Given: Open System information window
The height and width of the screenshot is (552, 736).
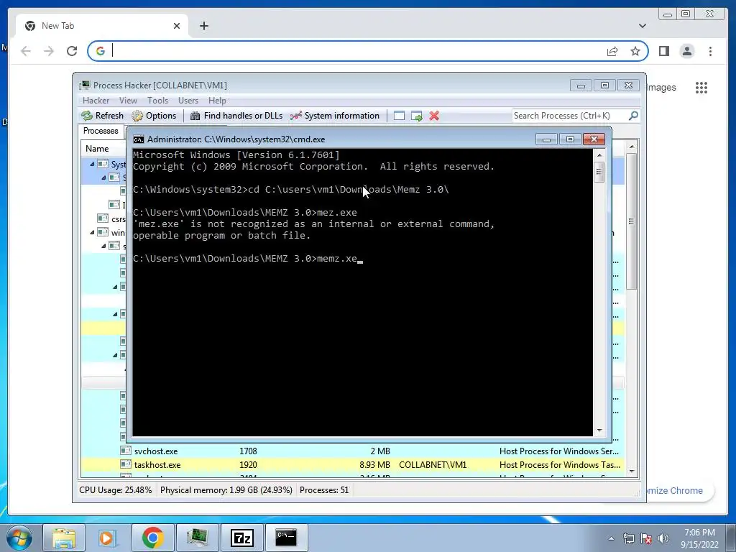Looking at the screenshot, I should (335, 116).
